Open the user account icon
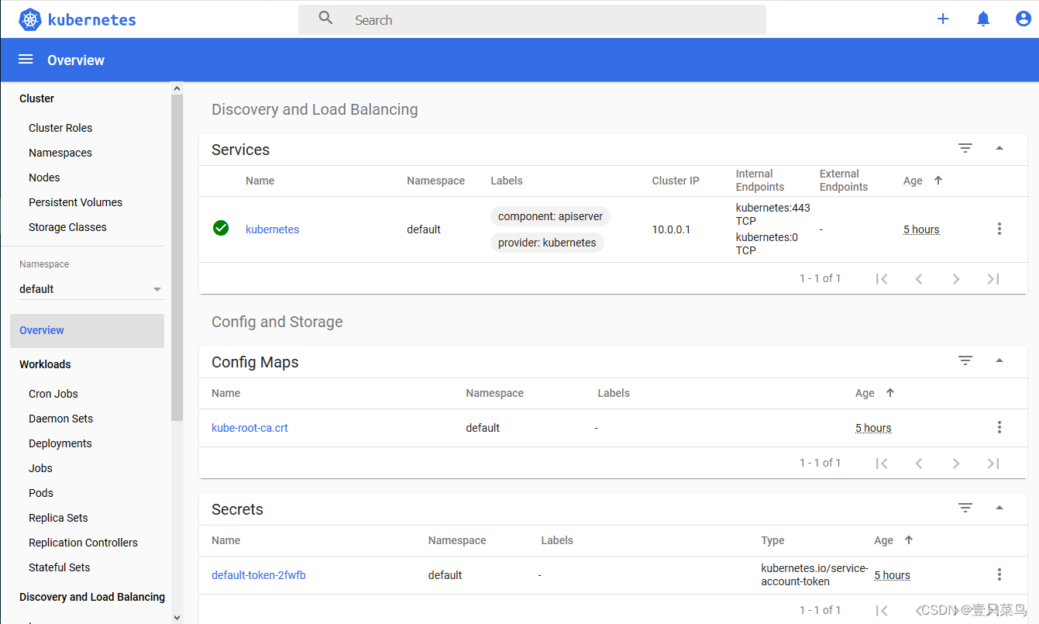Image resolution: width=1039 pixels, height=624 pixels. pyautogui.click(x=1024, y=19)
